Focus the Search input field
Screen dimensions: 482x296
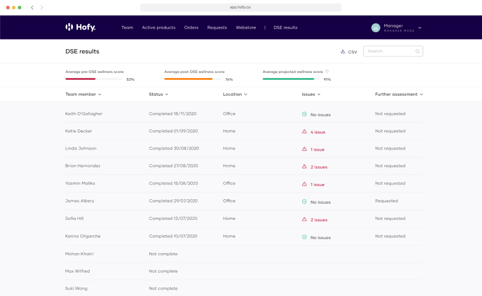(x=390, y=51)
